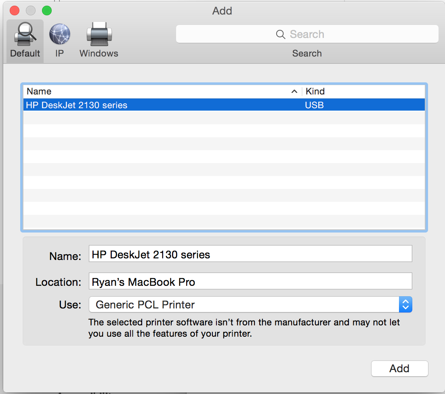Close the Add window
Image resolution: width=445 pixels, height=394 pixels.
click(15, 10)
